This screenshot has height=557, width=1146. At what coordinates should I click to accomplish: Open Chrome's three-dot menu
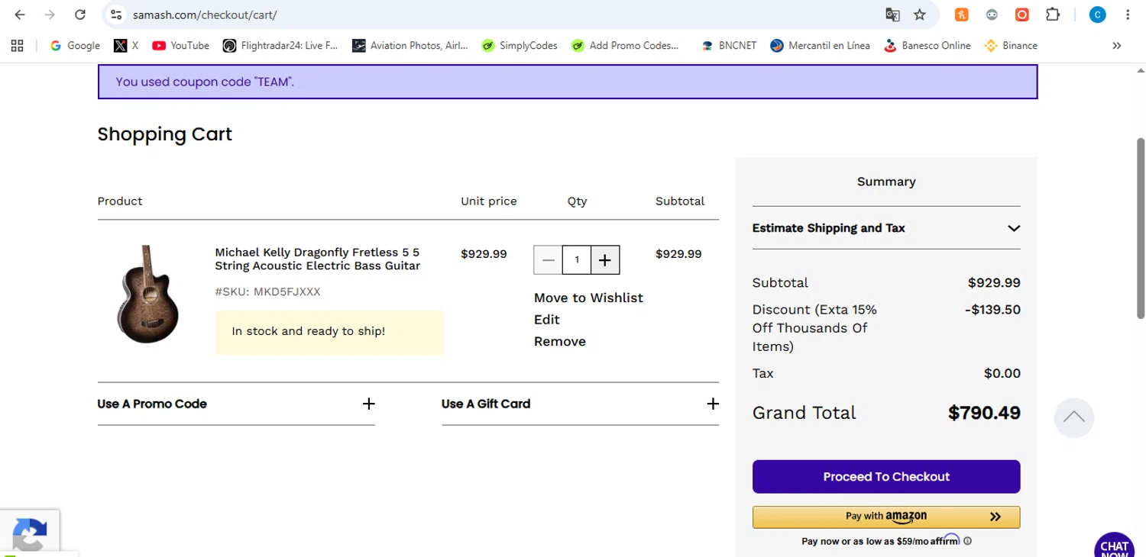[x=1128, y=14]
